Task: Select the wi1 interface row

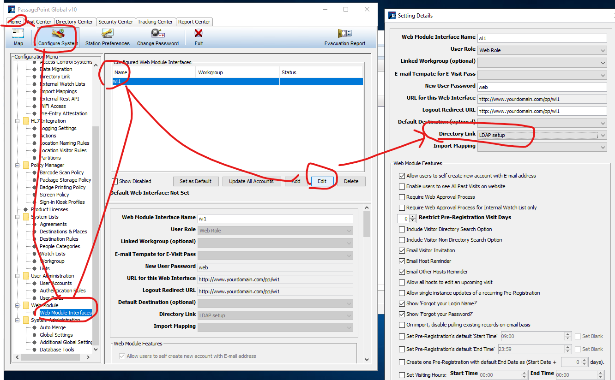Action: [237, 81]
